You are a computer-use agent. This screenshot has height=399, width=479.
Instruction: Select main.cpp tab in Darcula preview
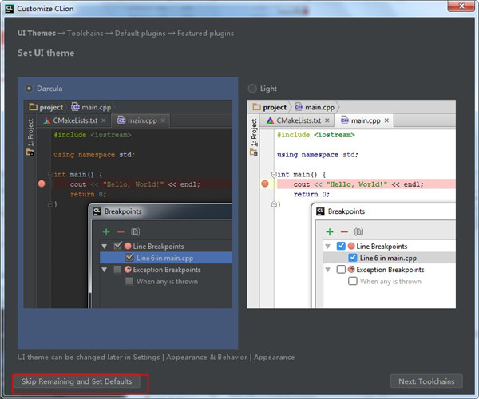pos(142,120)
